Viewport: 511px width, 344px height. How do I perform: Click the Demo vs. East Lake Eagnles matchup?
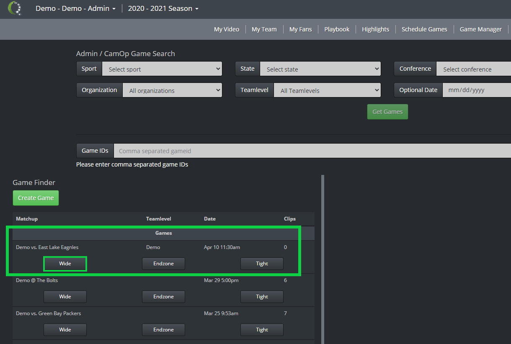tap(47, 247)
